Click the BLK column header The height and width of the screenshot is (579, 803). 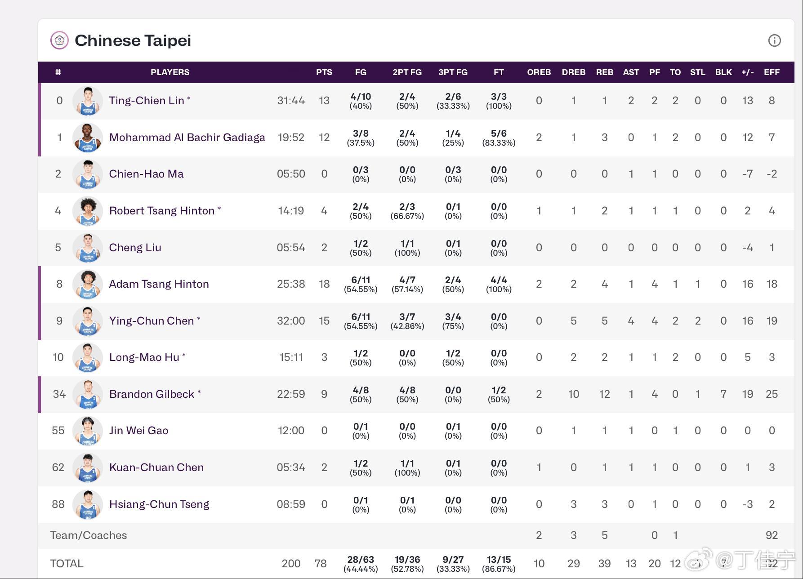pos(723,72)
